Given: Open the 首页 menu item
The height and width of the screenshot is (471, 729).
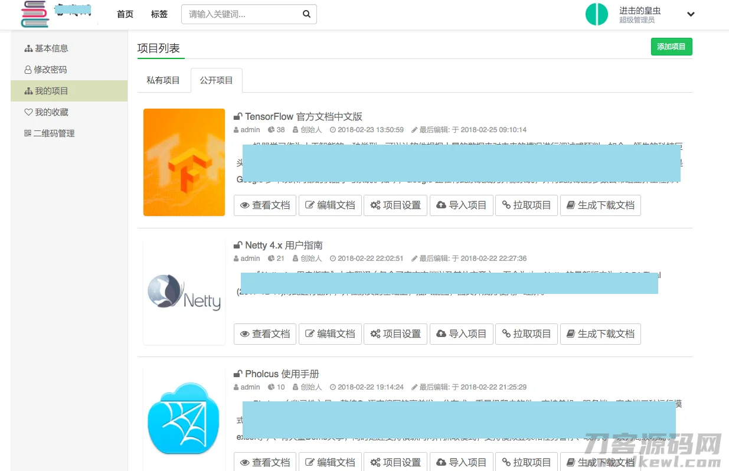Looking at the screenshot, I should [x=125, y=14].
